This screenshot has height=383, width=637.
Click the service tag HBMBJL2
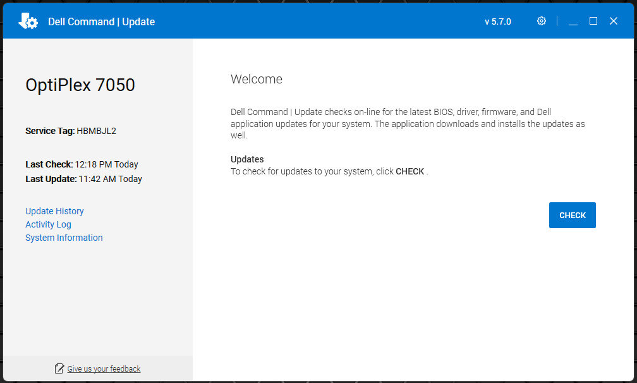[96, 131]
